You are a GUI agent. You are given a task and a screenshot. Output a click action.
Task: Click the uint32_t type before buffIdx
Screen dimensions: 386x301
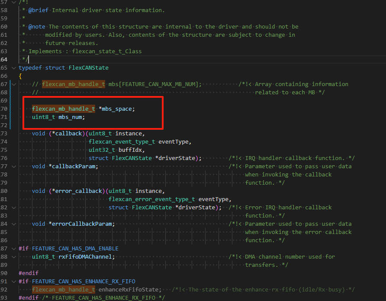click(102, 150)
